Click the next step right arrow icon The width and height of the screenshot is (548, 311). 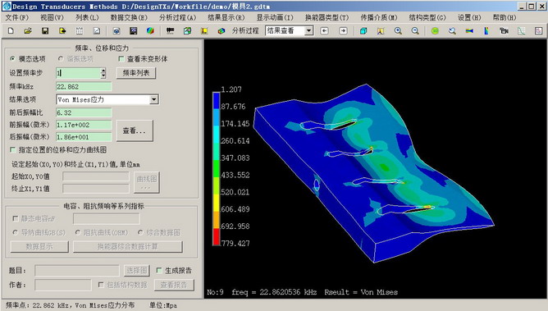[343, 30]
